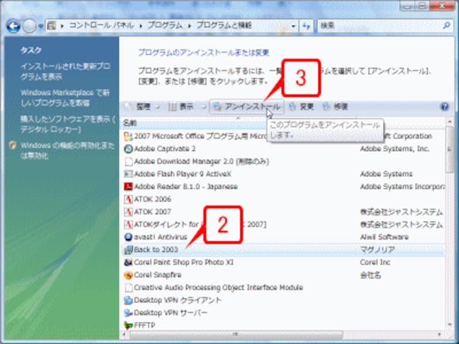Select the Desktop VPN サーバー icon
Image resolution: width=459 pixels, height=344 pixels.
pyautogui.click(x=131, y=312)
